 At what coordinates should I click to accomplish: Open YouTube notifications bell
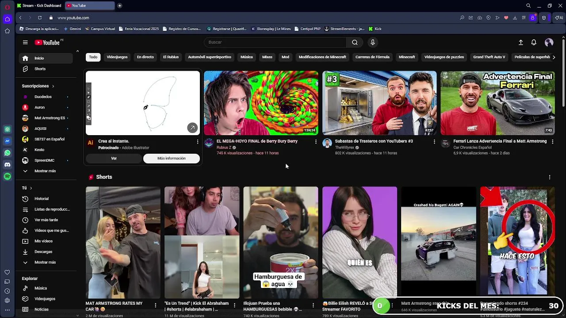pyautogui.click(x=534, y=42)
